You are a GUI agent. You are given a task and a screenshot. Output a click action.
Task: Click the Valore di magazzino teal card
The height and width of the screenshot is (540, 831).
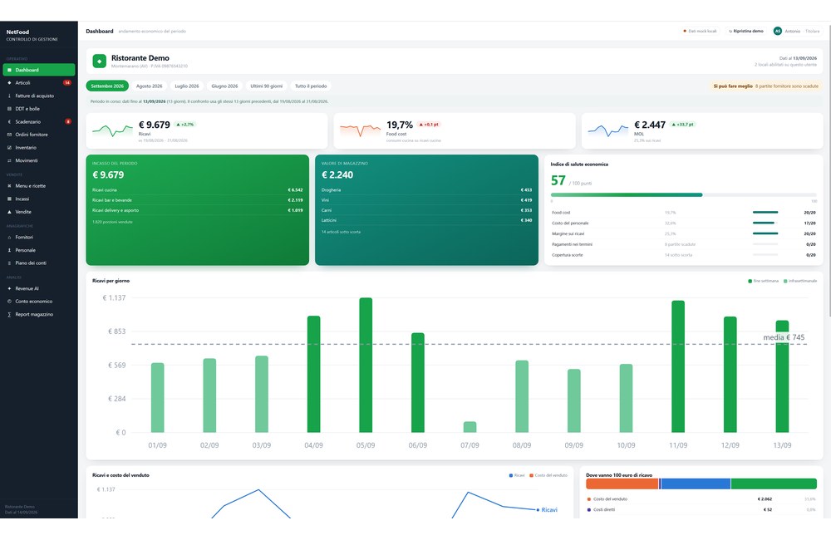click(426, 210)
